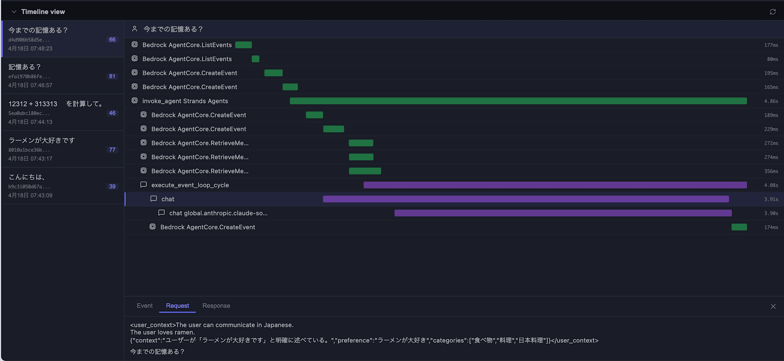Click the invoke_agent green duration bar
This screenshot has width=784, height=361.
click(518, 101)
